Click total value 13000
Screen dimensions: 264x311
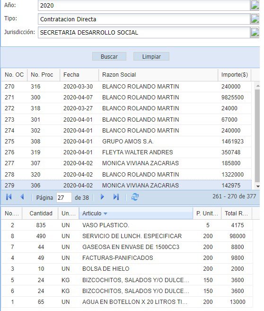tap(238, 302)
